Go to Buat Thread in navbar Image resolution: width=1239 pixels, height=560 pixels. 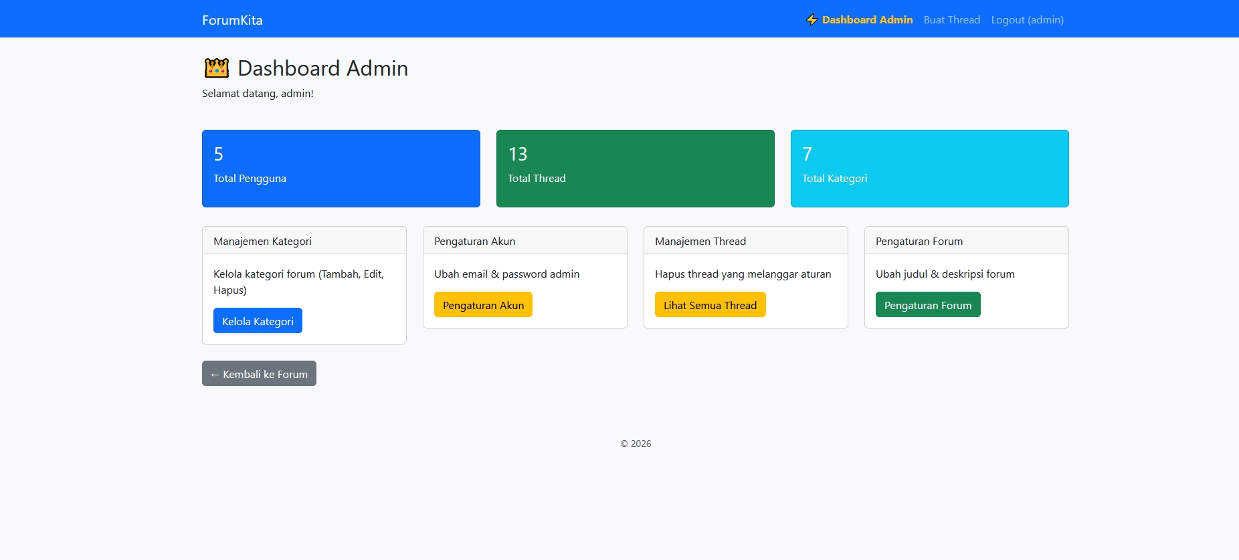point(952,20)
